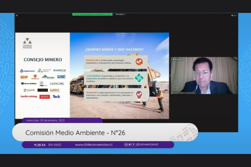Click the Instagram icon in the bottom bar

126,145
